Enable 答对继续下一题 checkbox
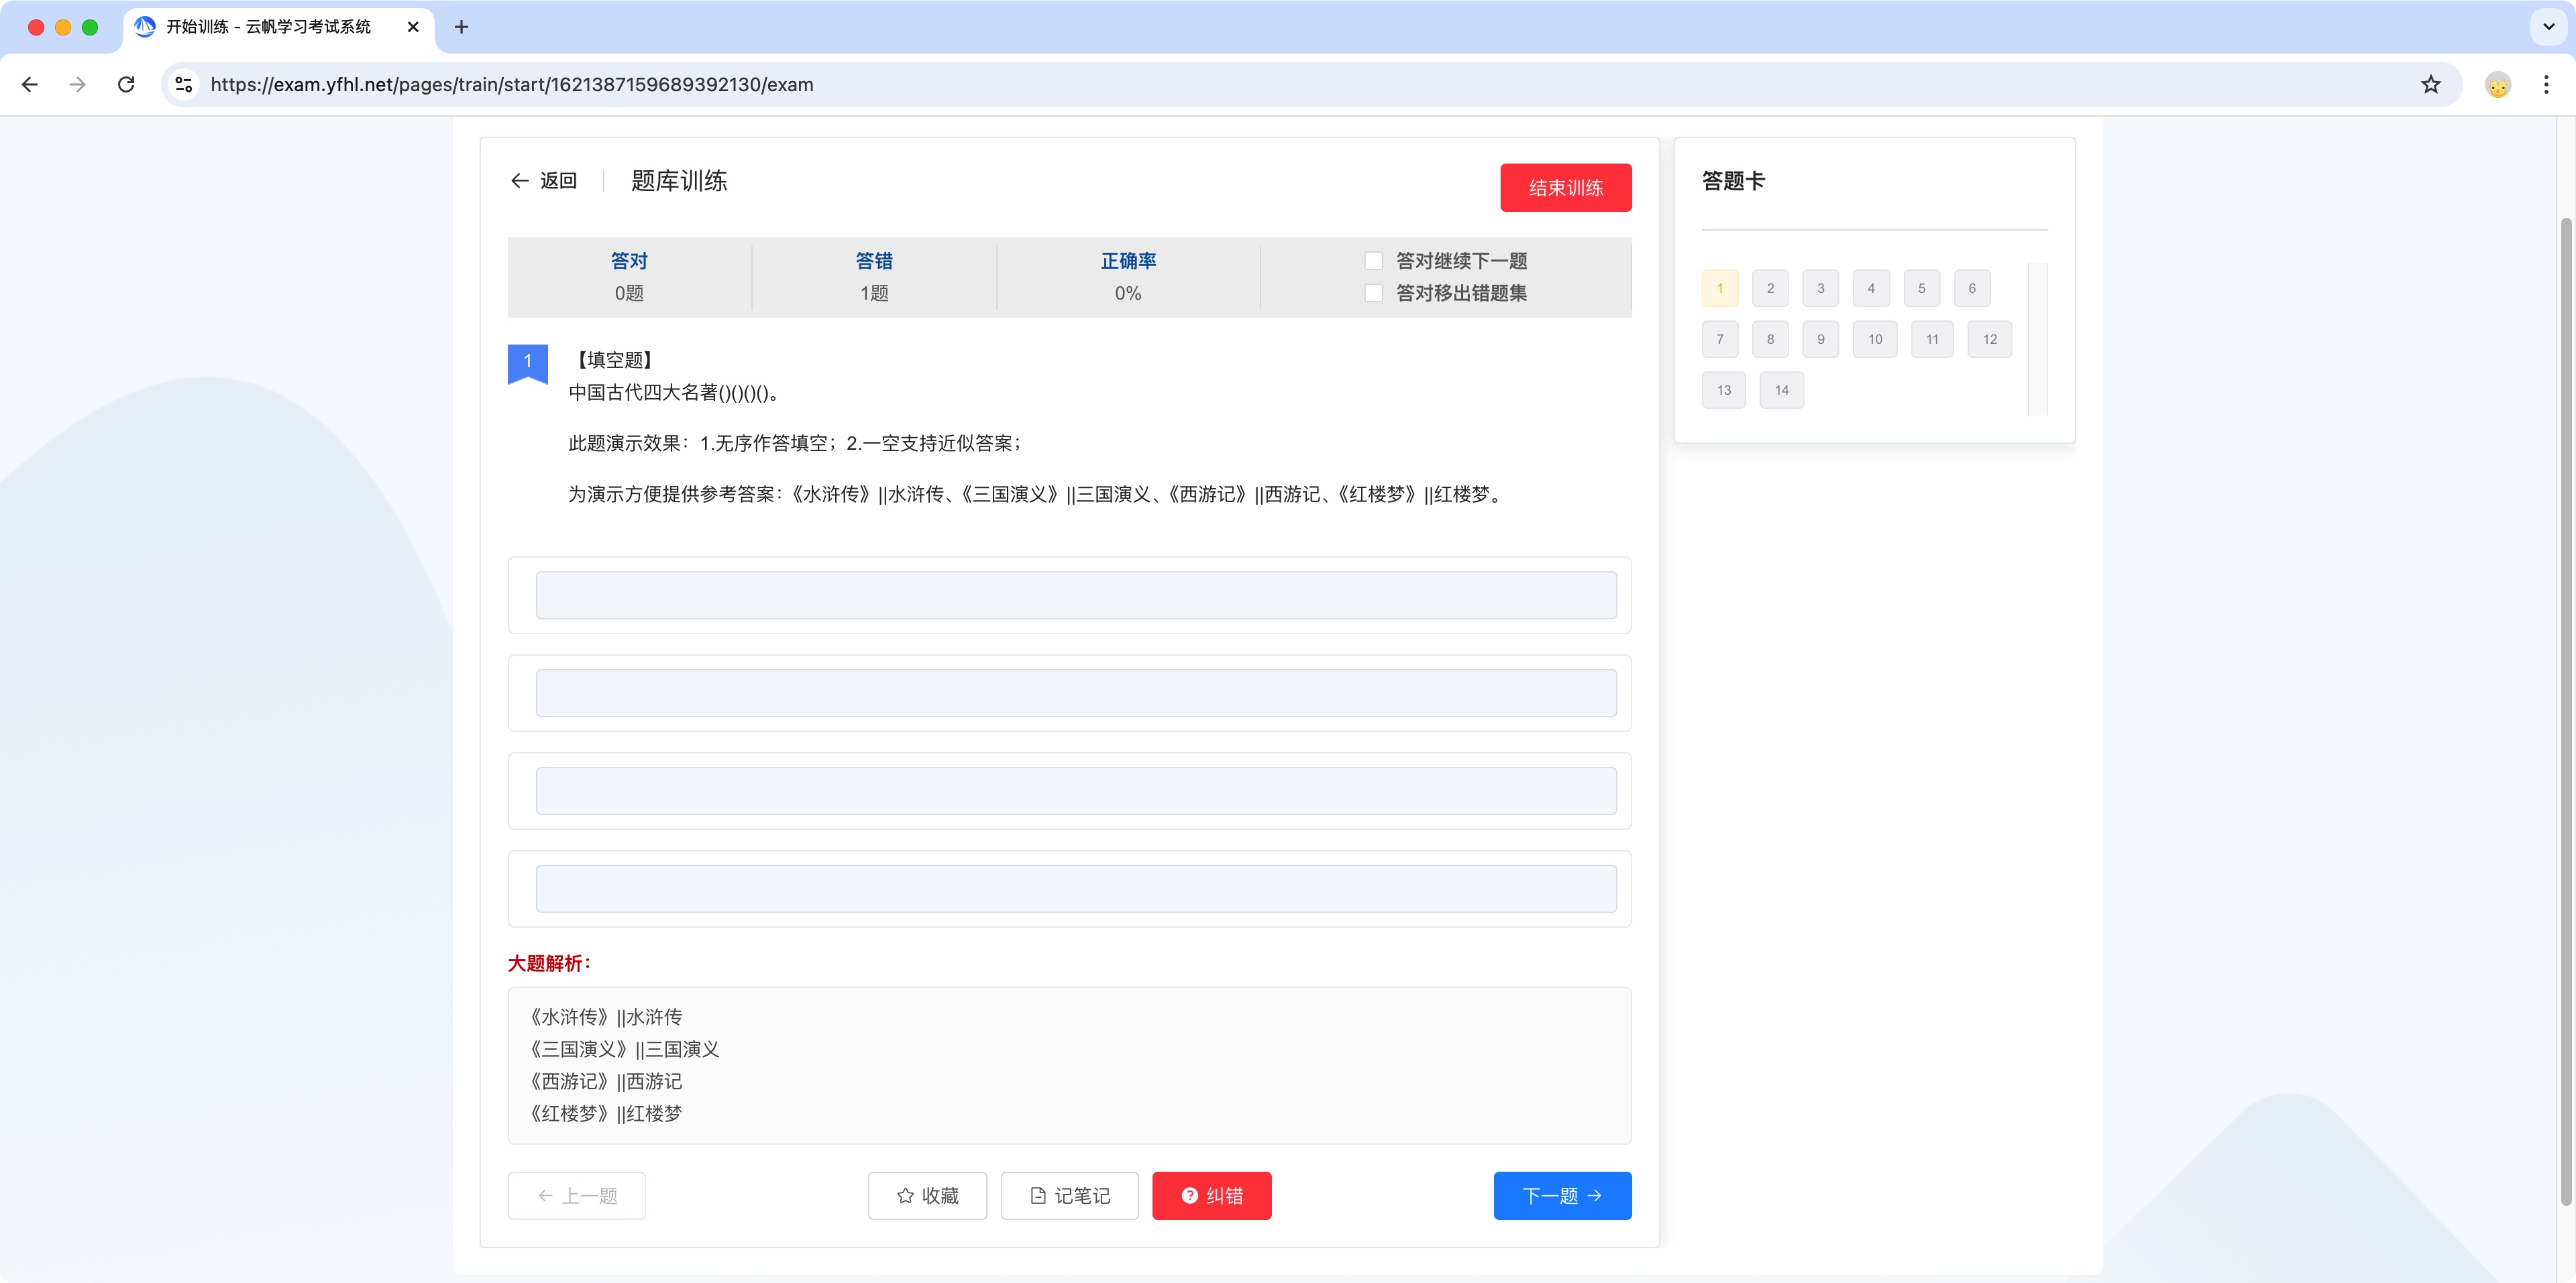This screenshot has height=1283, width=2576. coord(1374,261)
